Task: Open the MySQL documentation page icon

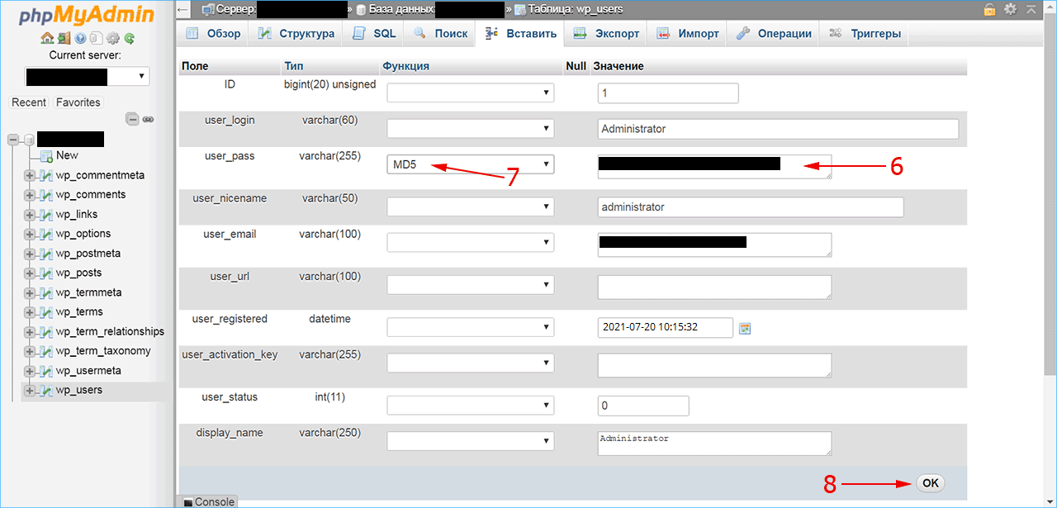Action: tap(96, 38)
